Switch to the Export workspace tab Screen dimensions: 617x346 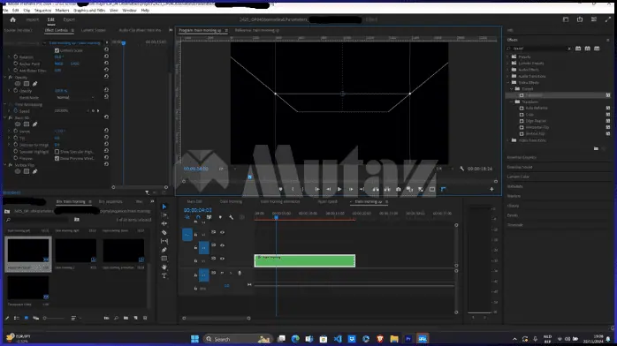point(69,19)
